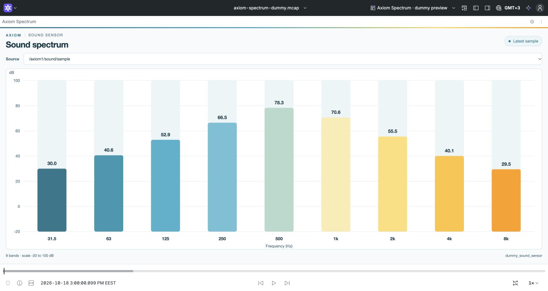Click the globe timezone icon
Image resolution: width=548 pixels, height=291 pixels.
[x=499, y=8]
